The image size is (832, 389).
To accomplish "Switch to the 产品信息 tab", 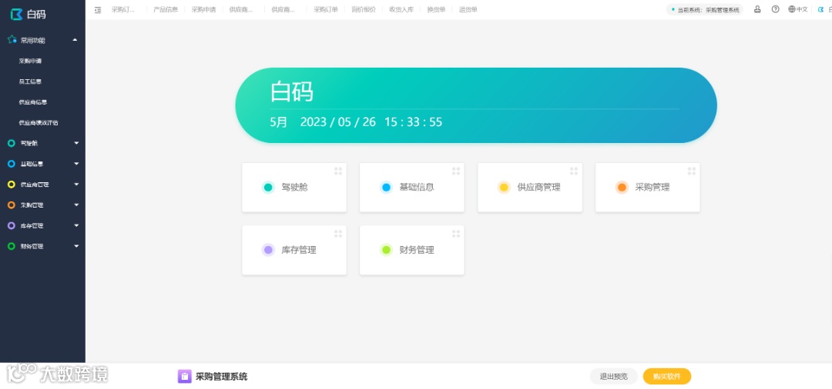I will [166, 9].
